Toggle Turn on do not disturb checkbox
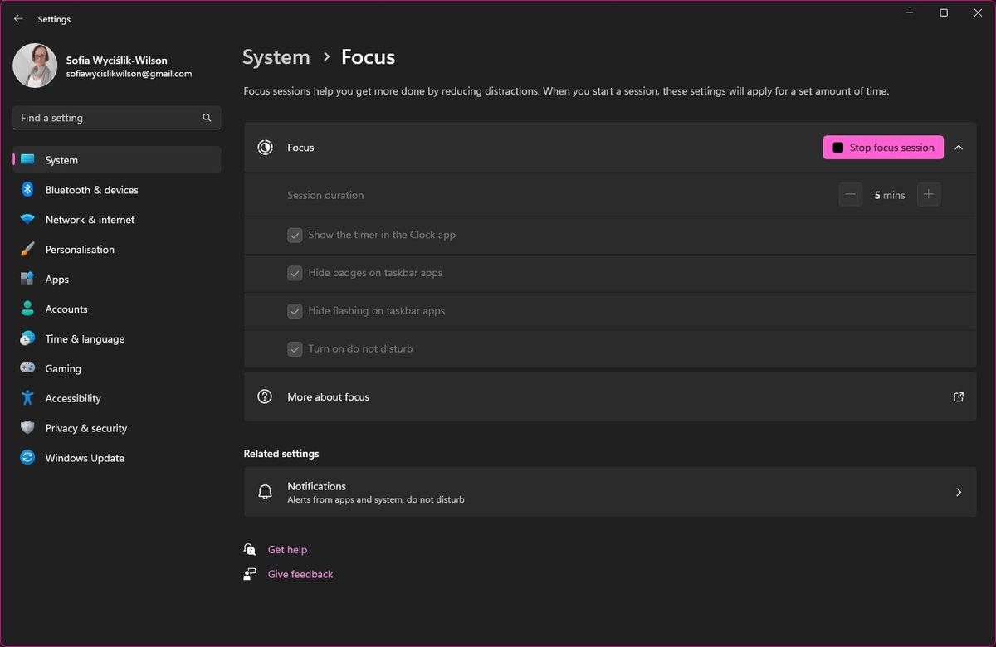 [x=295, y=349]
